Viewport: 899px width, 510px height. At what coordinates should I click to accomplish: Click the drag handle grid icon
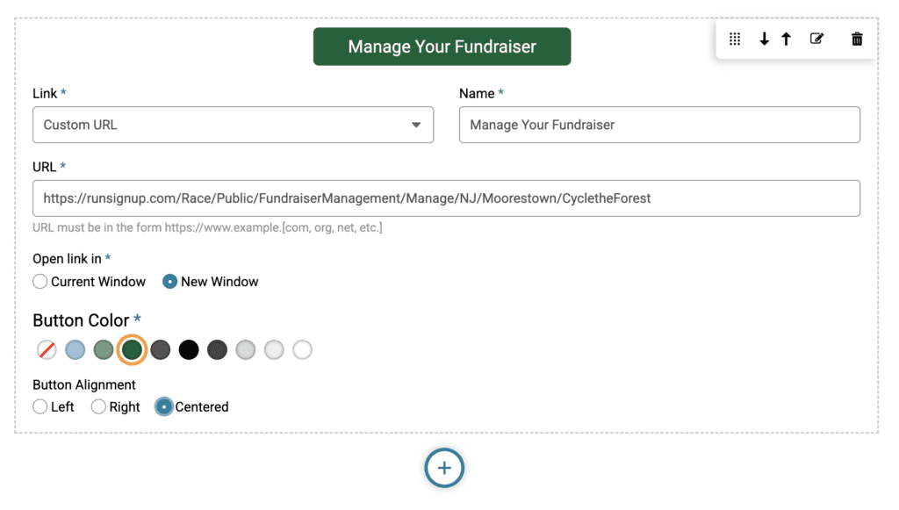[x=735, y=39]
